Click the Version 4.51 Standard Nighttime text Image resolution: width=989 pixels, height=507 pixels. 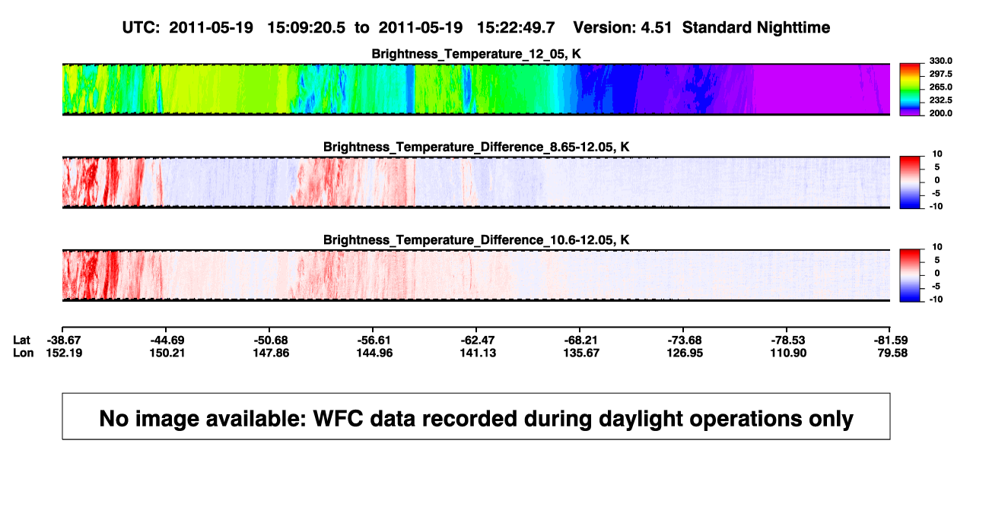click(701, 28)
